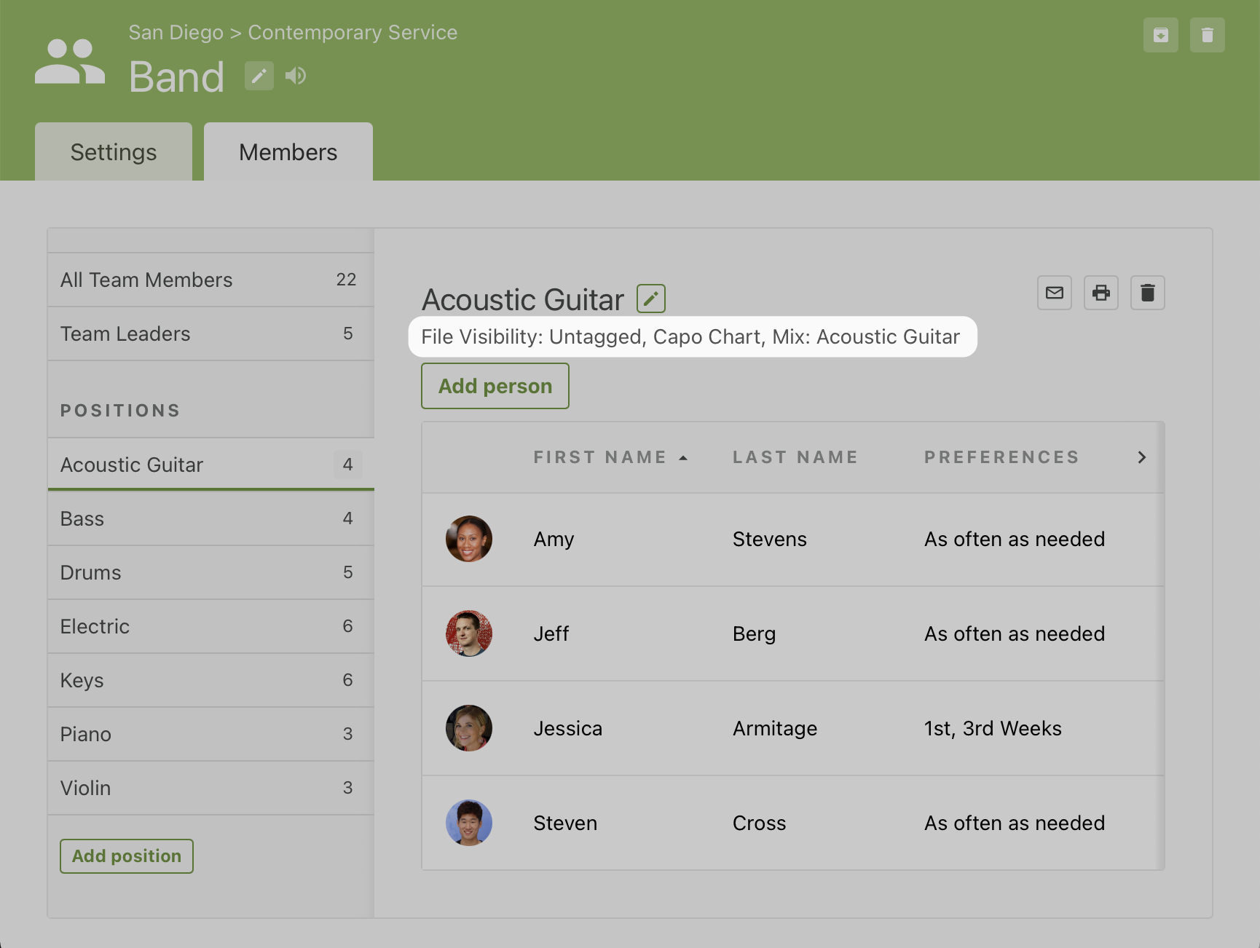Edit Acoustic Guitar position with pencil icon

tap(650, 299)
